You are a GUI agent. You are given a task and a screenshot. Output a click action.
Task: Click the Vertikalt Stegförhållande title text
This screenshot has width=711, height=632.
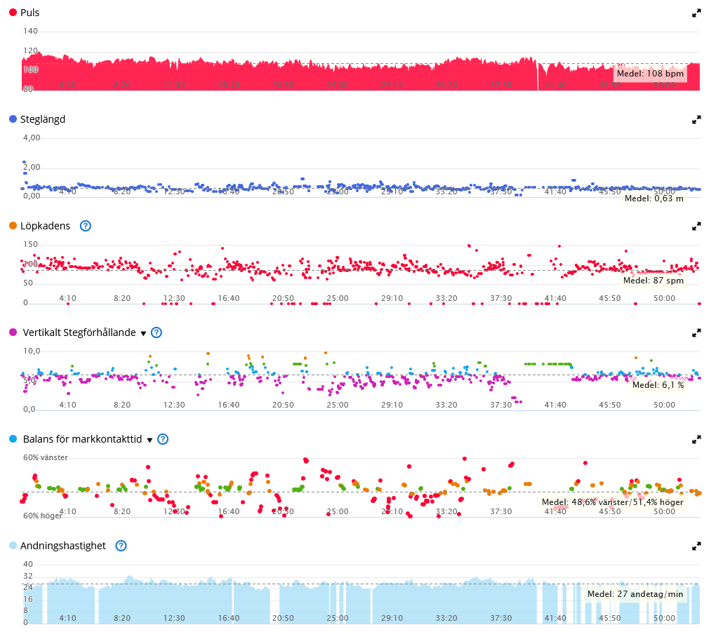[79, 332]
